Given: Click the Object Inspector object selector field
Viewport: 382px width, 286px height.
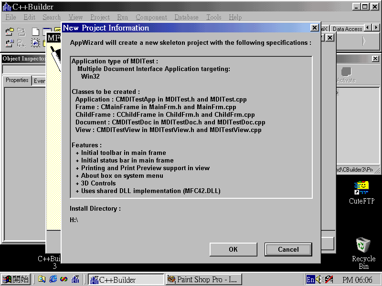Looking at the screenshot, I should click(x=24, y=69).
